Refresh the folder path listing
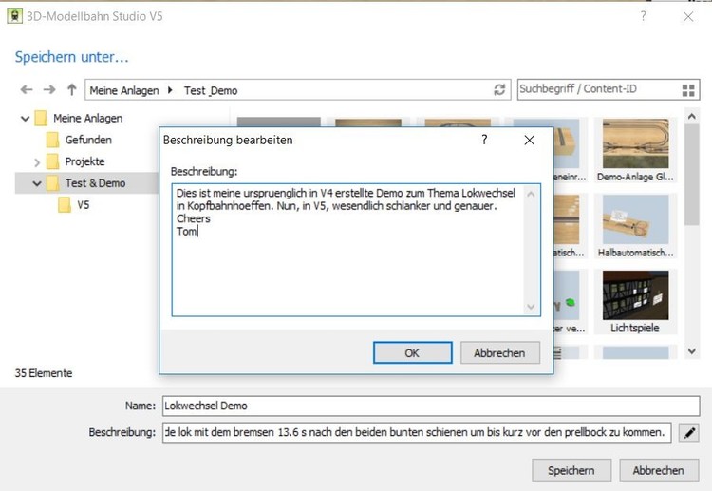 pyautogui.click(x=499, y=89)
